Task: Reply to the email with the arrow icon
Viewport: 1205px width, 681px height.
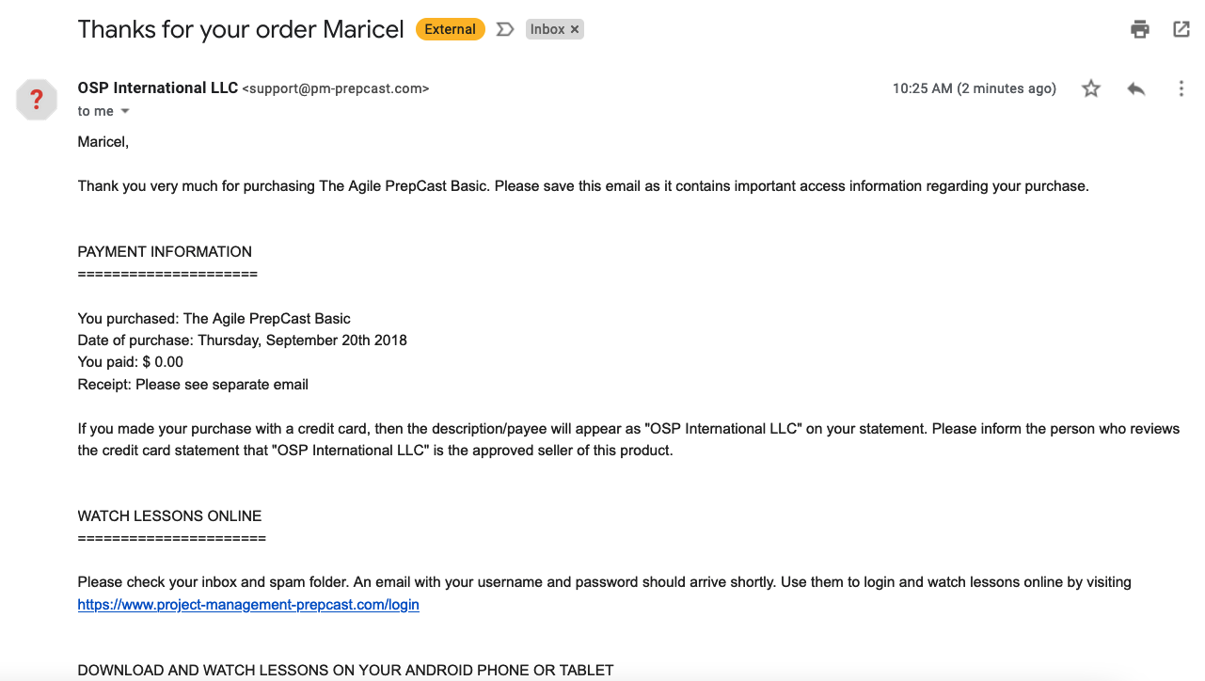Action: click(1136, 88)
